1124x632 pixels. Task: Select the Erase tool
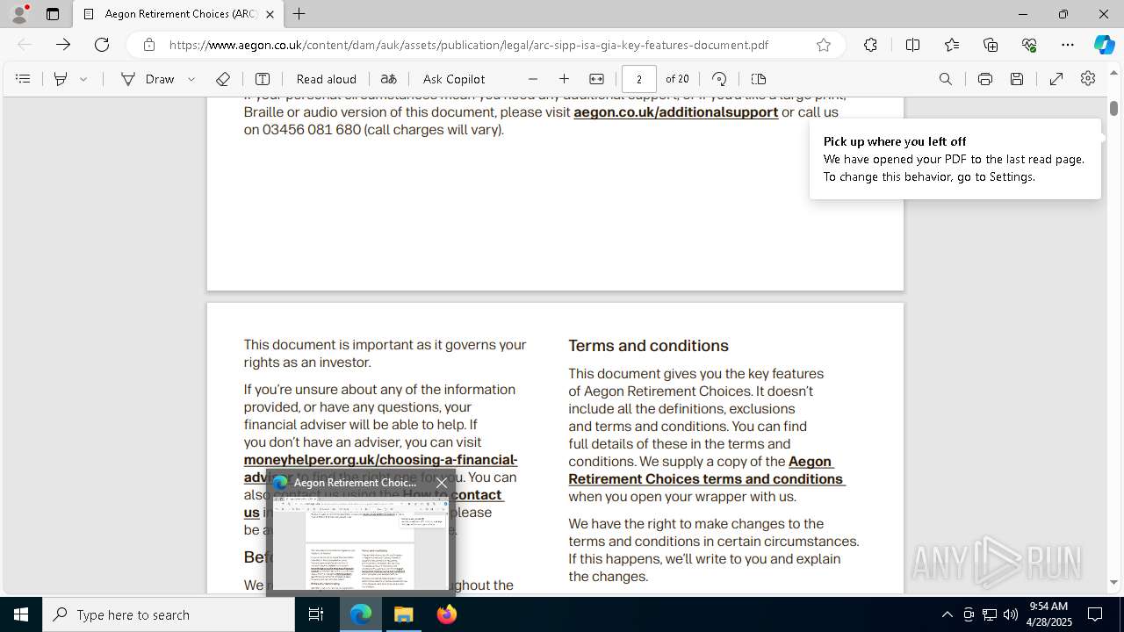point(223,79)
